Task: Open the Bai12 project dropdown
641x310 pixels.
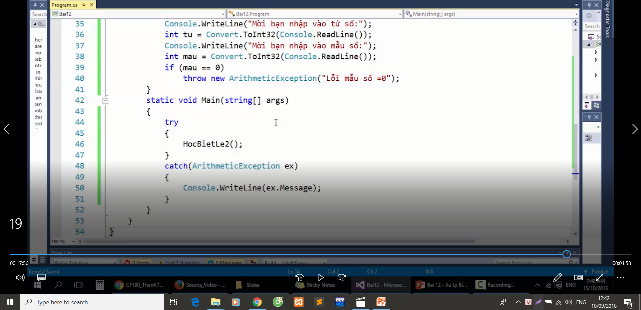Action: point(138,14)
